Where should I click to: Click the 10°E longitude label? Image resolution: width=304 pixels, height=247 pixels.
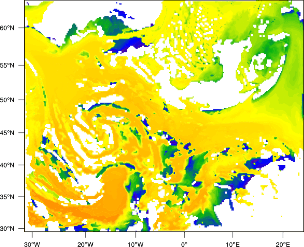(x=233, y=244)
